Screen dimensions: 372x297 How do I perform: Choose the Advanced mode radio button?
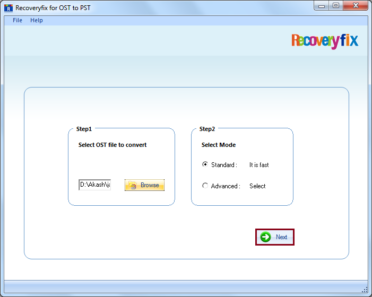point(205,186)
